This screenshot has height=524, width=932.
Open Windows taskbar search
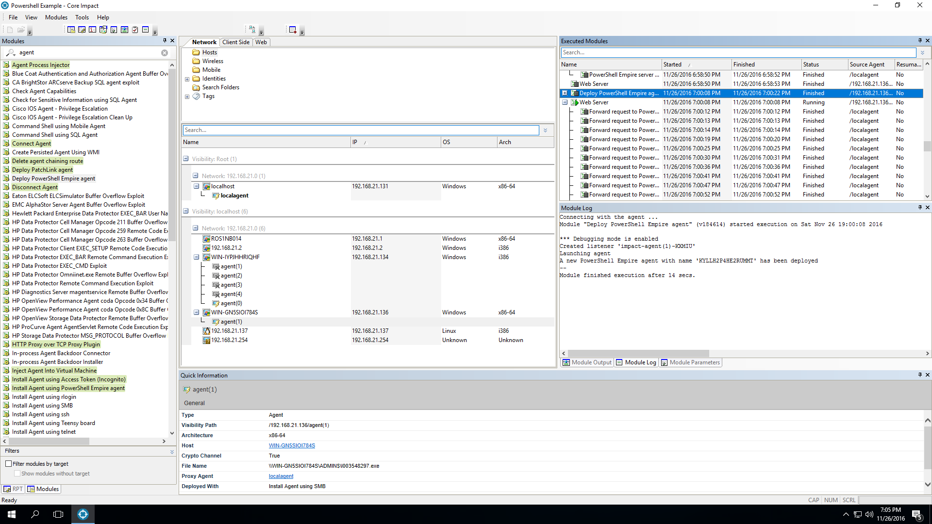(x=35, y=514)
